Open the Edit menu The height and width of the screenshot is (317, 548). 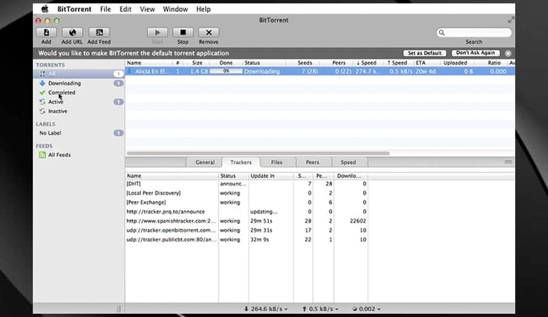click(x=125, y=9)
